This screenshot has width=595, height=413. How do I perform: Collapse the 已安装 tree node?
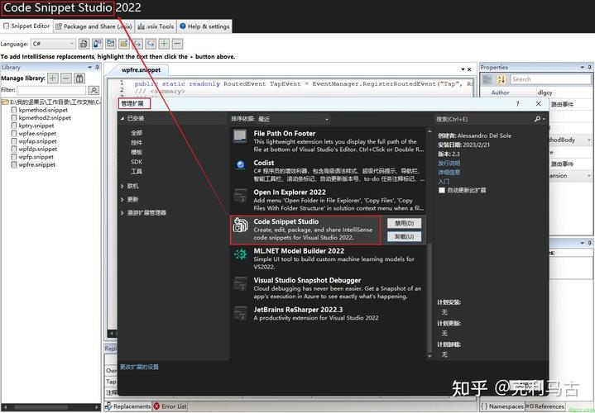[x=122, y=119]
